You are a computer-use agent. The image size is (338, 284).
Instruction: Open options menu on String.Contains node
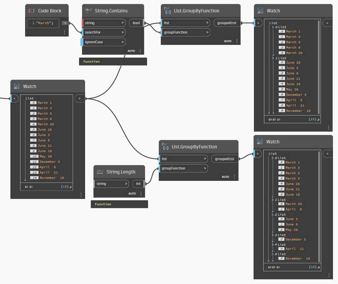140,51
